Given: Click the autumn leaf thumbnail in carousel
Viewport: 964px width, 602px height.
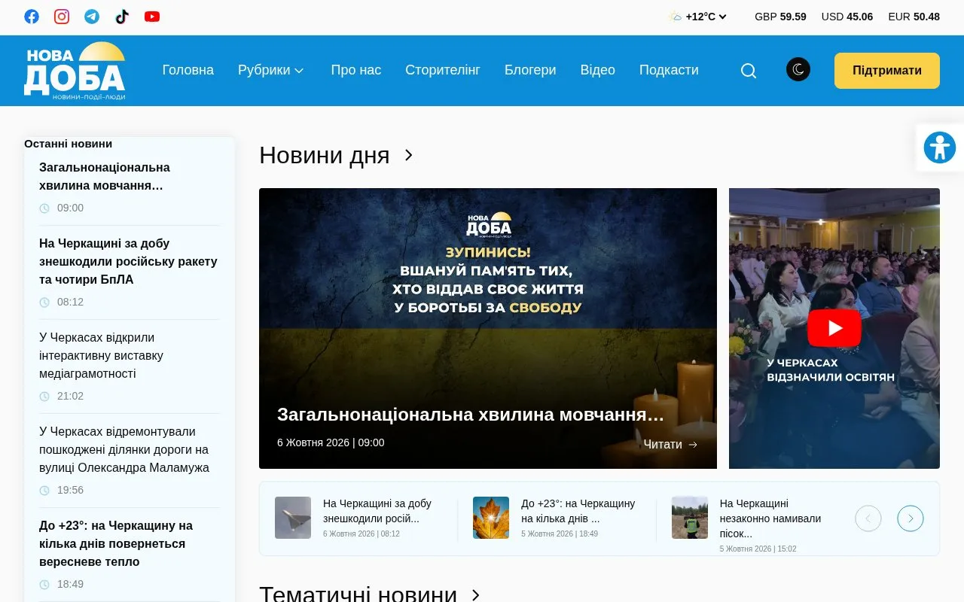Looking at the screenshot, I should click(x=491, y=518).
